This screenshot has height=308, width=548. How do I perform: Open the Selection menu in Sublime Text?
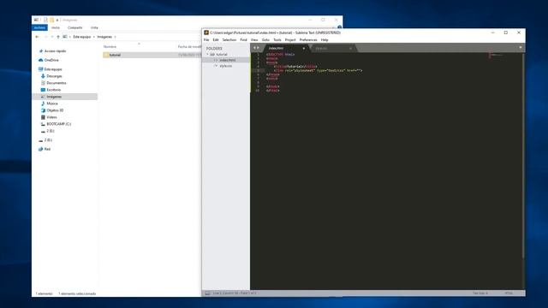point(229,40)
